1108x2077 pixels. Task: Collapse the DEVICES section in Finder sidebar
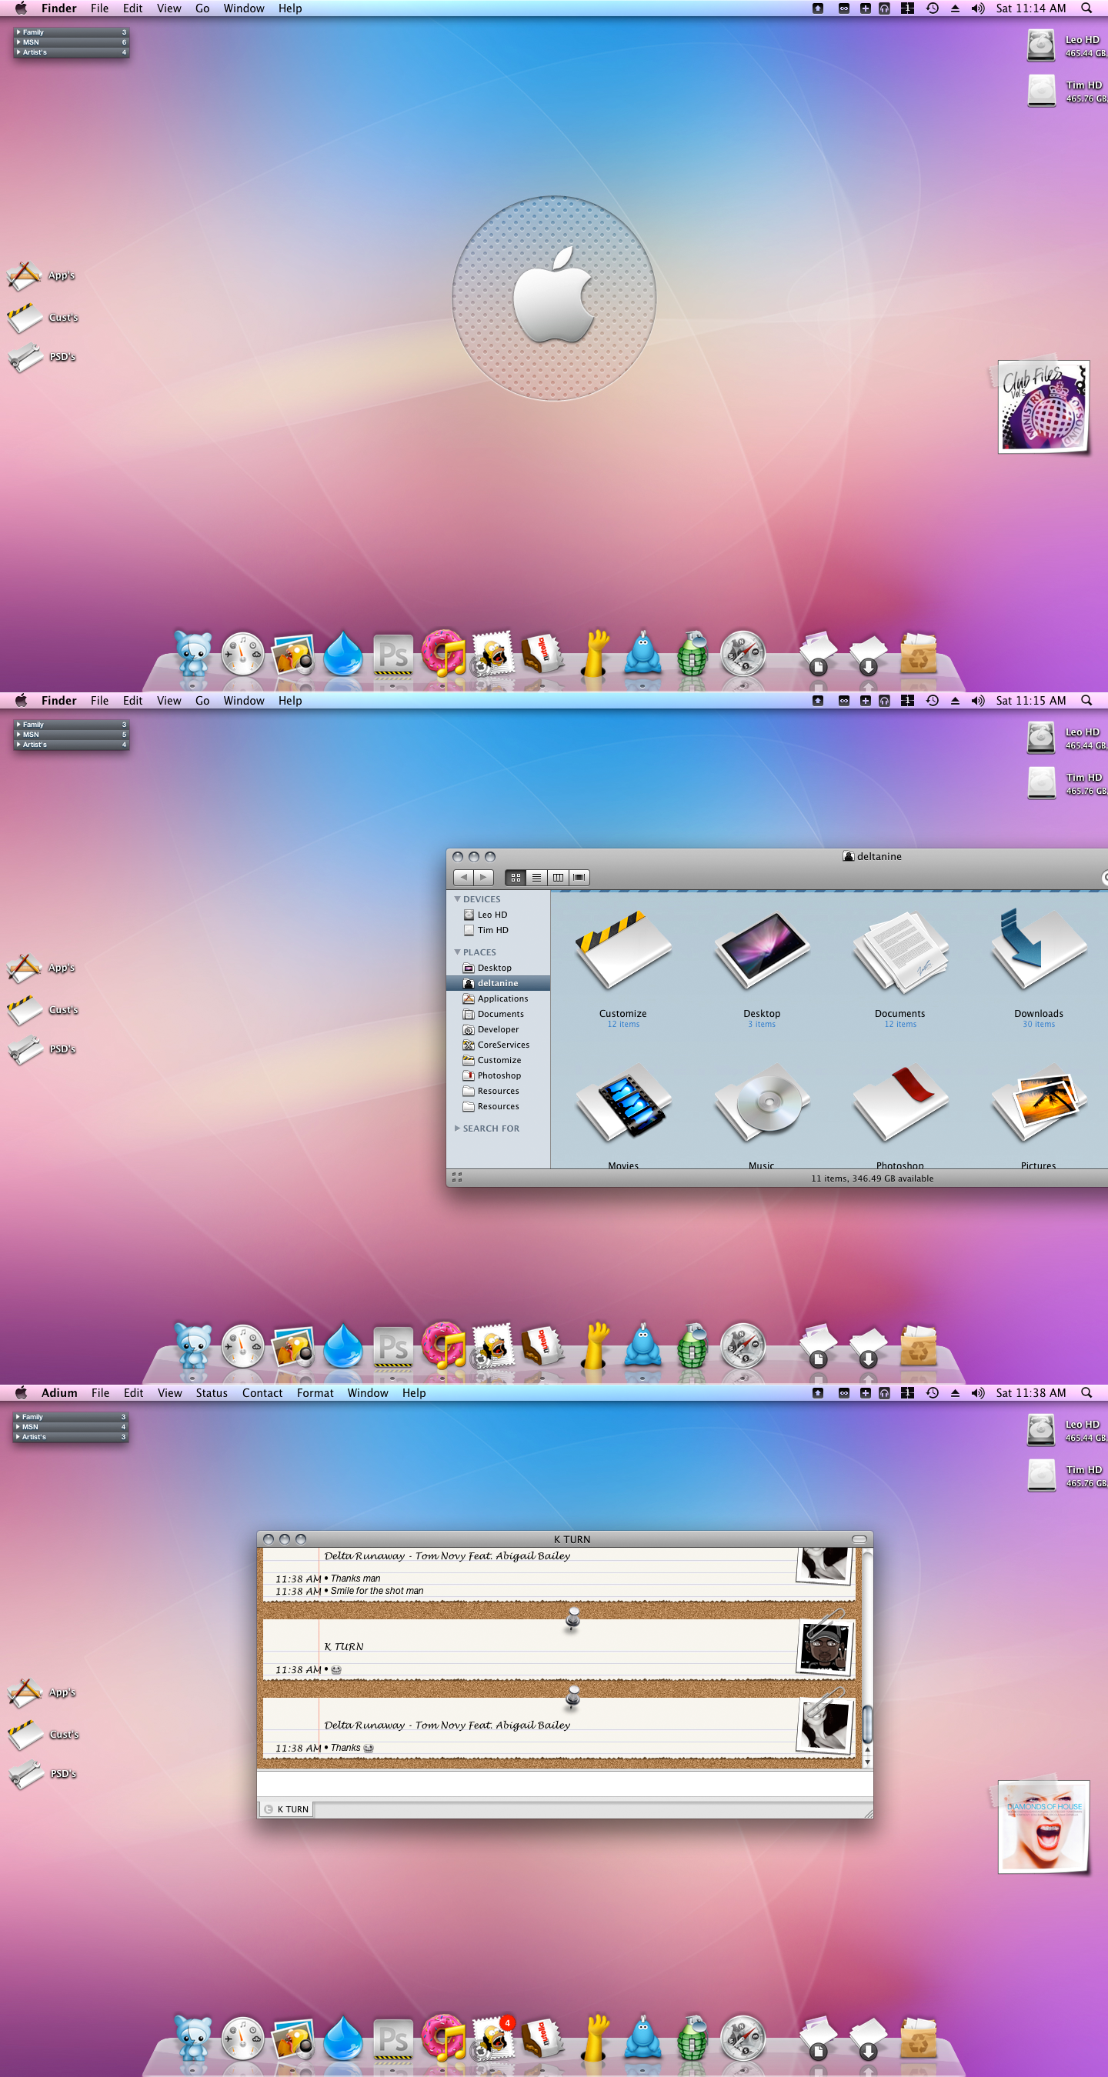pyautogui.click(x=457, y=899)
